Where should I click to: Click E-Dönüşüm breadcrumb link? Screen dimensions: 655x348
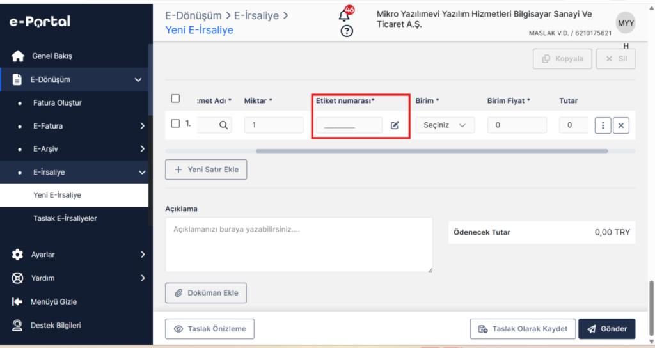coord(193,15)
